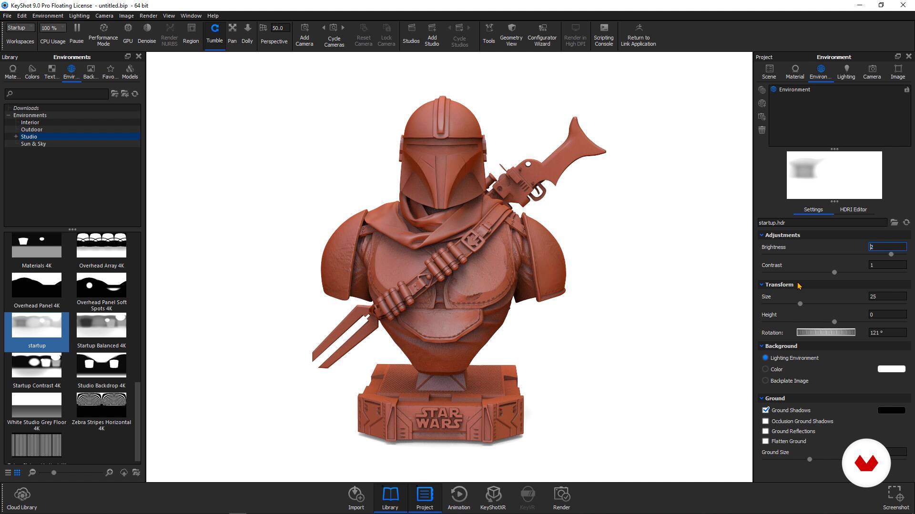This screenshot has height=514, width=915.
Task: Click the Downloads library folder
Action: click(26, 108)
